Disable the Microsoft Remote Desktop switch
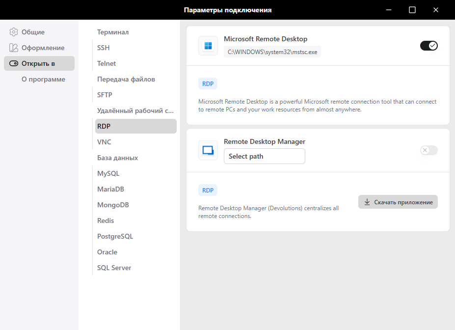The height and width of the screenshot is (330, 455). 429,46
